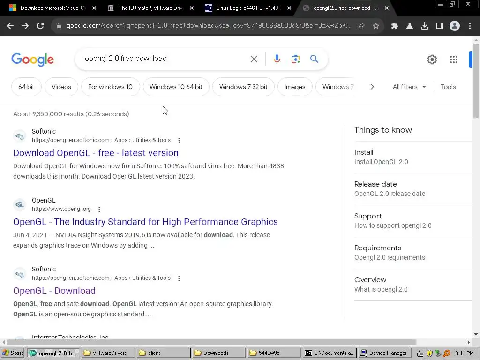Expand Install OpenGL 2.0 item

(413, 157)
